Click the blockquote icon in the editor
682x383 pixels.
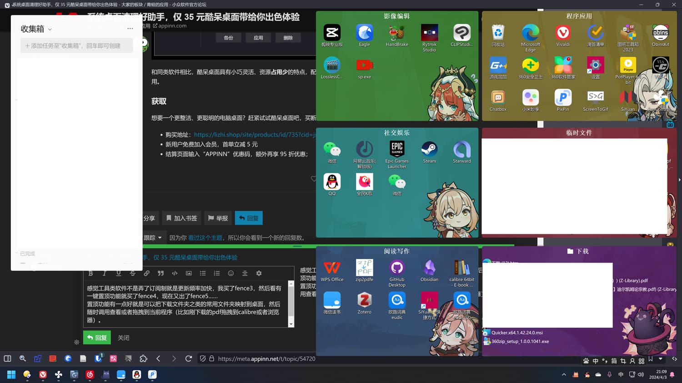pyautogui.click(x=160, y=273)
